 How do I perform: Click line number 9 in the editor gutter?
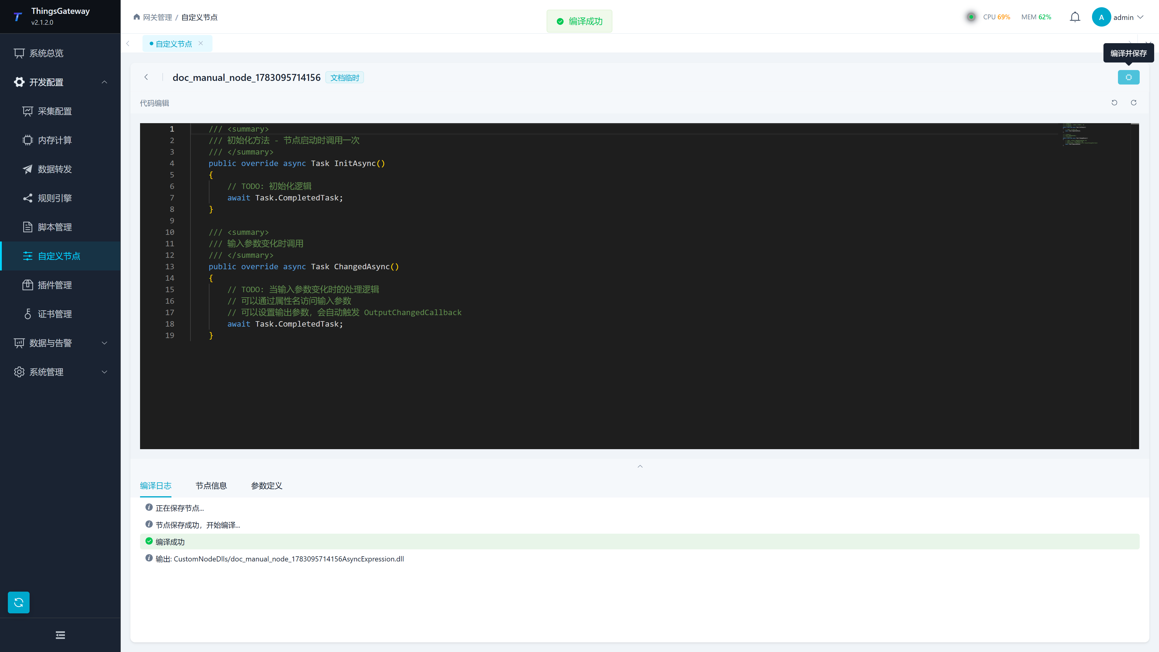pos(172,220)
